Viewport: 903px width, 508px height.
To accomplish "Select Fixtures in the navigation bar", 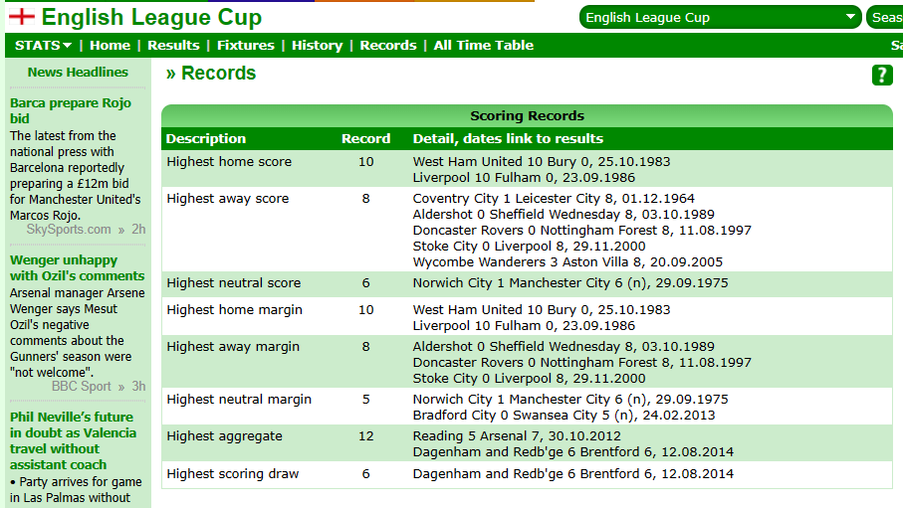I will [245, 45].
